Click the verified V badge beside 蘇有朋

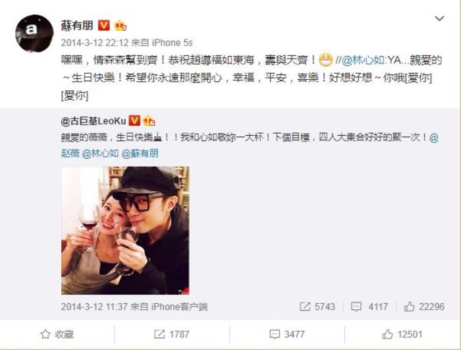tap(103, 26)
